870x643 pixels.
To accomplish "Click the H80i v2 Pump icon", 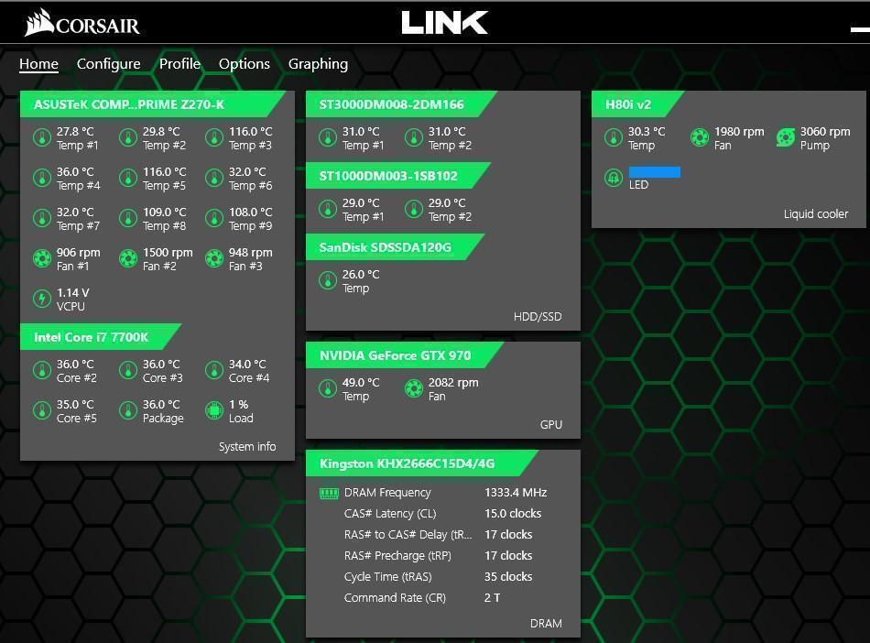I will (786, 137).
